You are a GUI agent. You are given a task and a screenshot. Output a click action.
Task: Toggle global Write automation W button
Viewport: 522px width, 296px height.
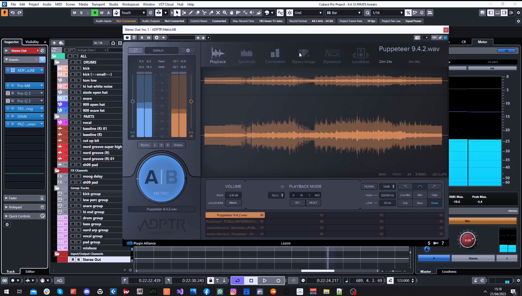point(101,13)
